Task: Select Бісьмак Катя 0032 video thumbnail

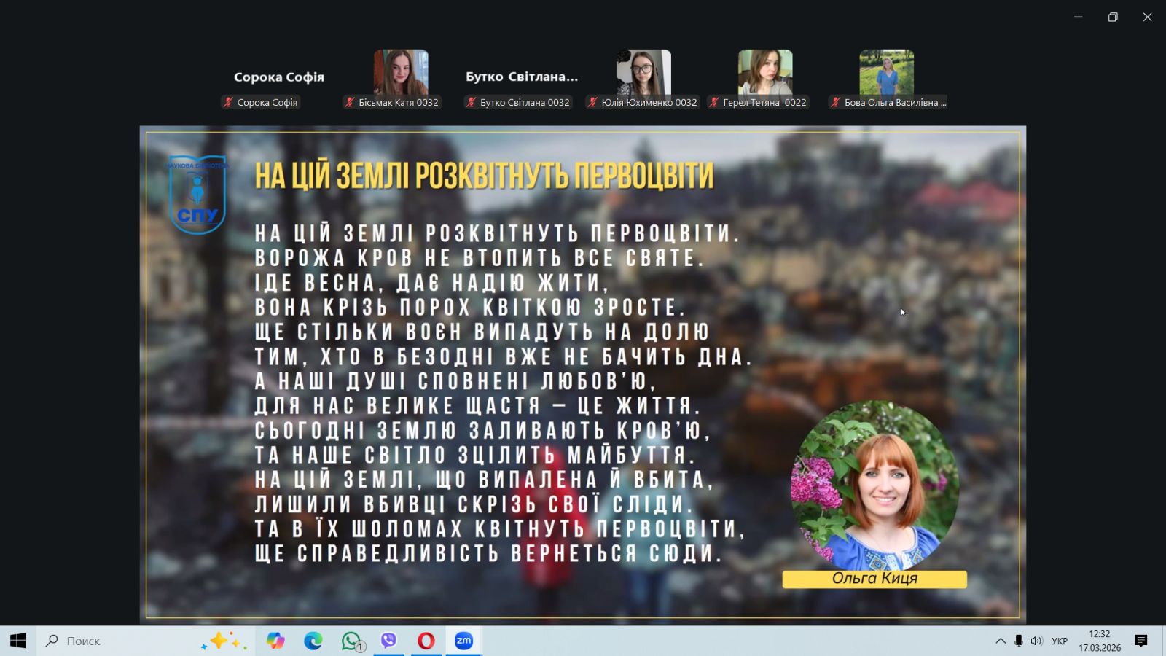Action: 401,72
